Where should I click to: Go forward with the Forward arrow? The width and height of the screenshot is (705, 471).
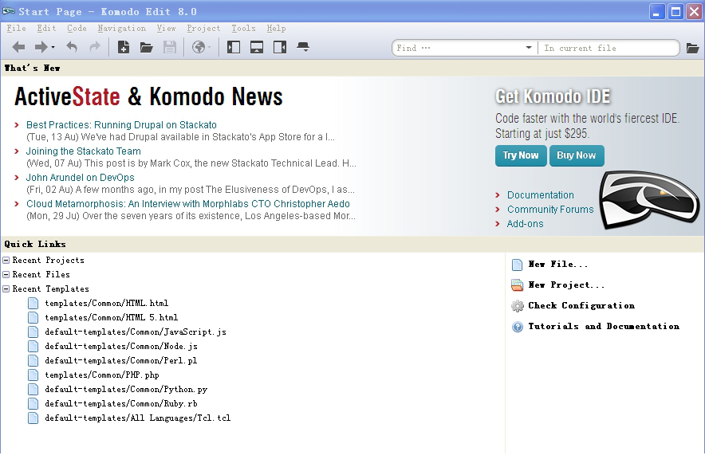pyautogui.click(x=41, y=47)
